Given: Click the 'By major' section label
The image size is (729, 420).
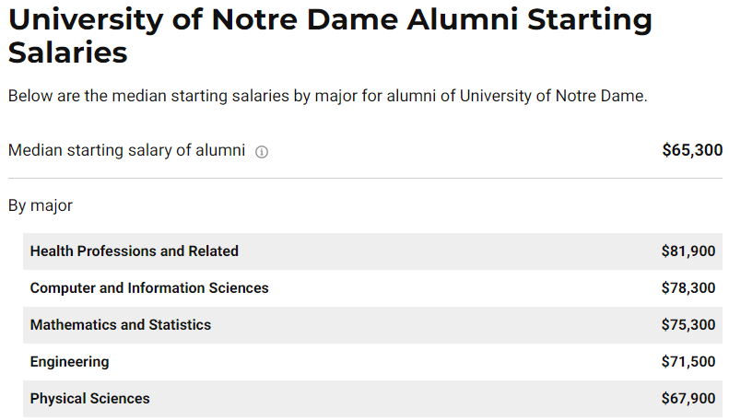Looking at the screenshot, I should (x=41, y=205).
